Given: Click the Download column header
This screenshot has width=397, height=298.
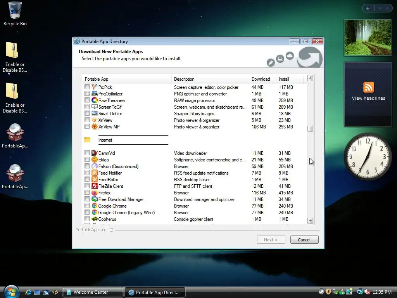Looking at the screenshot, I should click(262, 79).
